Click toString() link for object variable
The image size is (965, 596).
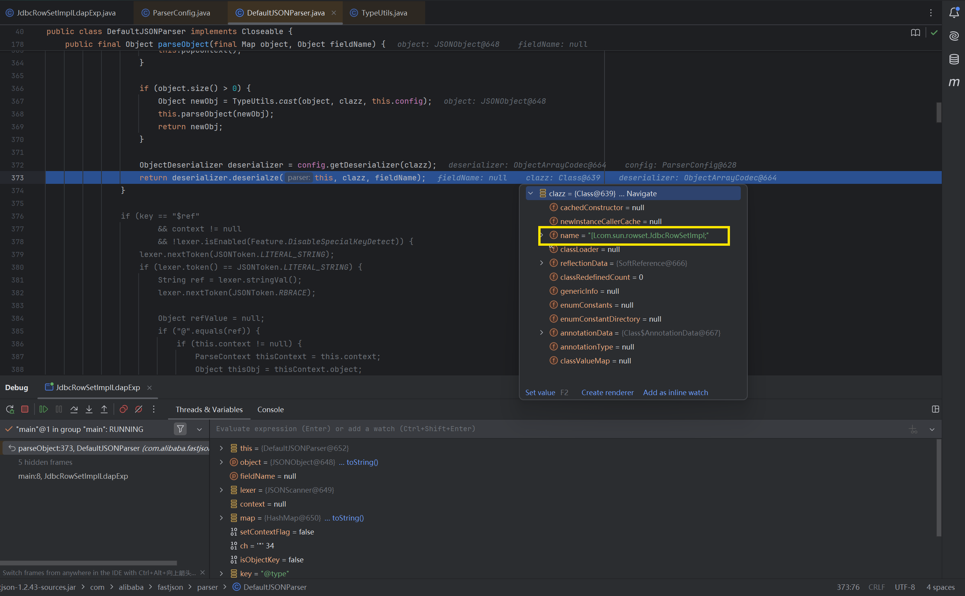click(362, 462)
